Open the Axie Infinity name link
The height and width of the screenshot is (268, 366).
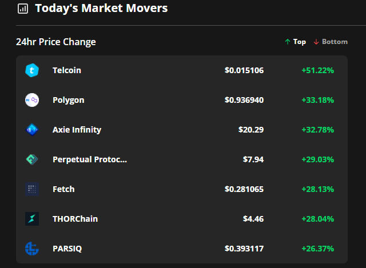(77, 130)
